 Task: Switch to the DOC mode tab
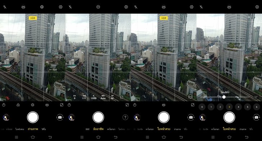(x=87, y=129)
